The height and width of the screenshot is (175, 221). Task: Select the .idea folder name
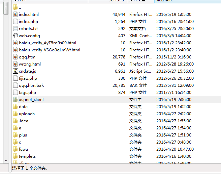pos(24,121)
